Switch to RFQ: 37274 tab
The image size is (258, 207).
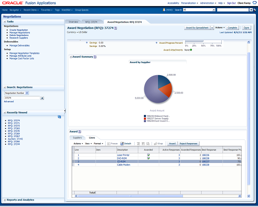(x=91, y=22)
